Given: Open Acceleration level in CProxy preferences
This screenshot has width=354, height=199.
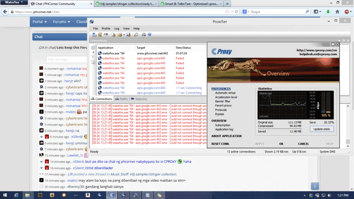Looking at the screenshot, I should 226,97.
